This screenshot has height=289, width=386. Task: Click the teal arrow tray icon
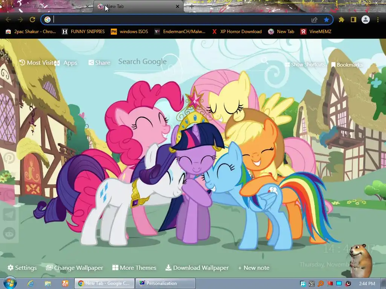pos(303,284)
